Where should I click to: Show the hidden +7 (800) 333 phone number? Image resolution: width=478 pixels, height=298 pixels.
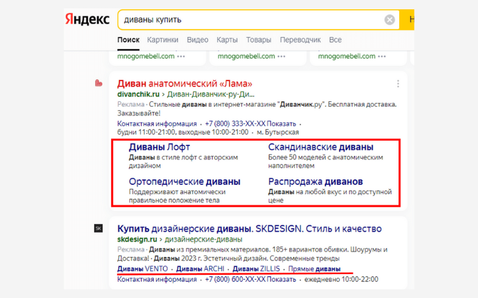click(x=250, y=124)
